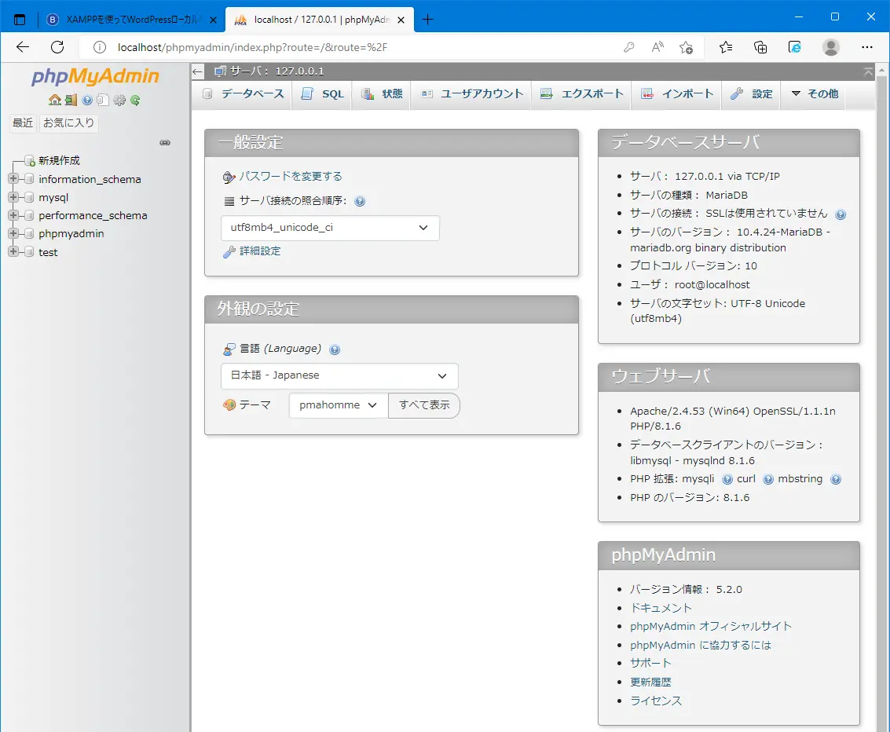Open the データベース tab
This screenshot has width=890, height=732.
[x=243, y=93]
